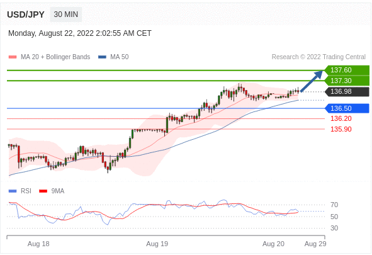
Task: Select the MA 20 + Bollinger Bands legend label
Action: pos(55,57)
